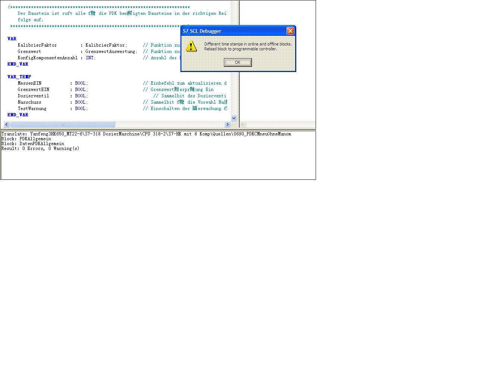The image size is (477, 382).
Task: Click the 'folge auf.' comment line
Action: tap(30, 20)
